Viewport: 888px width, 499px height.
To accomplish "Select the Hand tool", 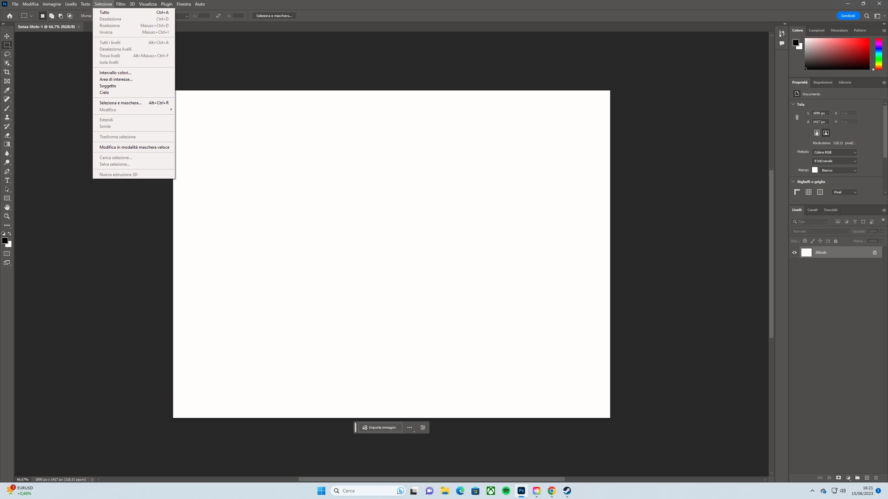I will point(7,207).
